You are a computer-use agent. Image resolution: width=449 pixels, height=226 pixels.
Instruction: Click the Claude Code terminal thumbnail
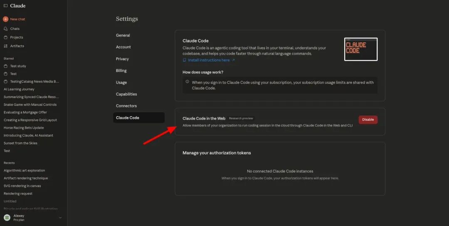point(360,49)
